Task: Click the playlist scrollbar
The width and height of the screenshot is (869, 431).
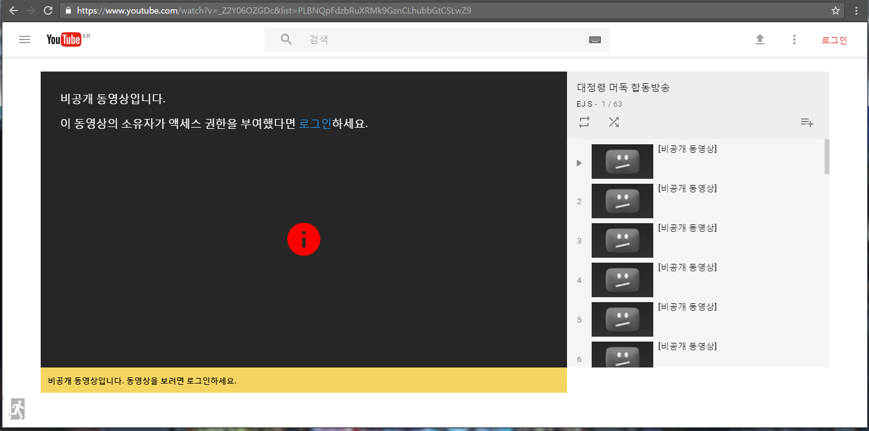Action: click(826, 157)
